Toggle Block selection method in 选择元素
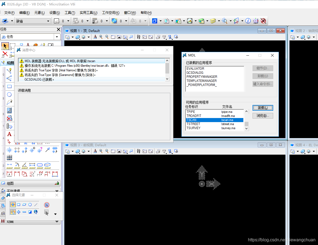The height and width of the screenshot is (245, 318). click(19, 205)
